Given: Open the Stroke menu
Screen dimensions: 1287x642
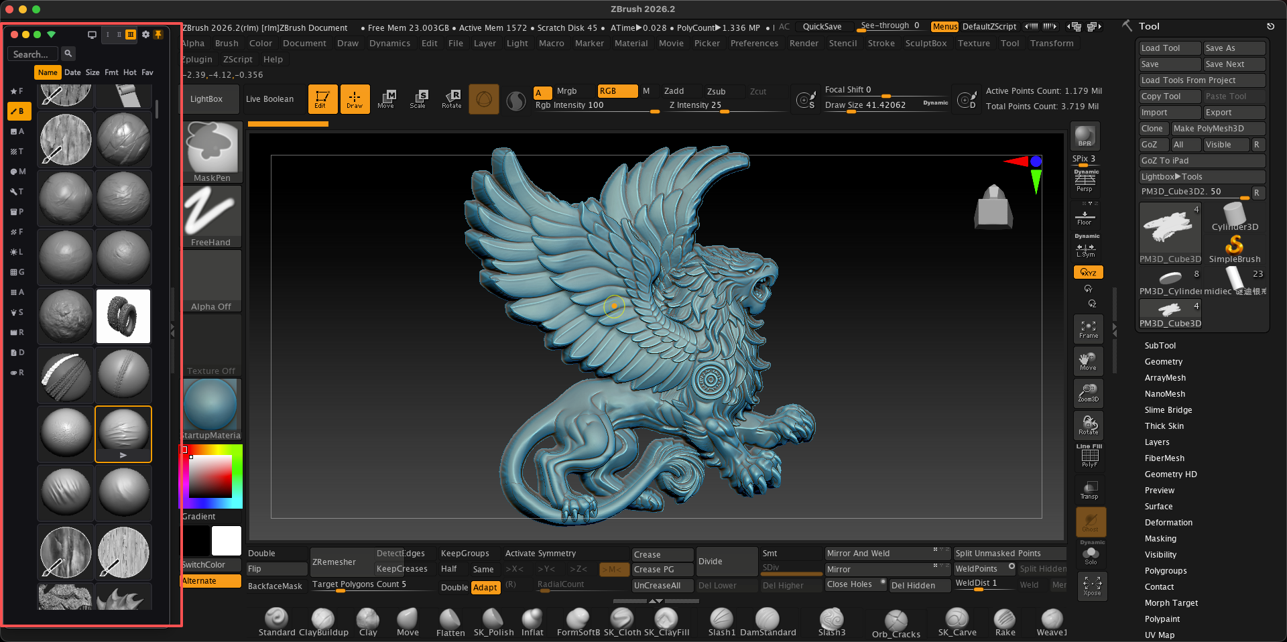Looking at the screenshot, I should [x=881, y=44].
